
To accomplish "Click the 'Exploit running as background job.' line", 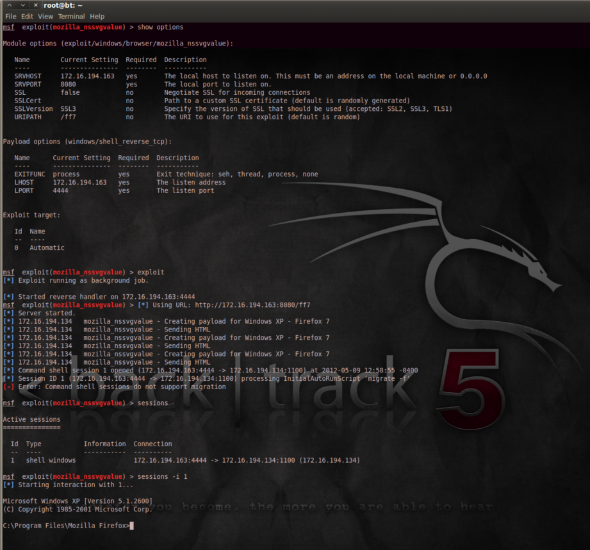I will tap(76, 281).
